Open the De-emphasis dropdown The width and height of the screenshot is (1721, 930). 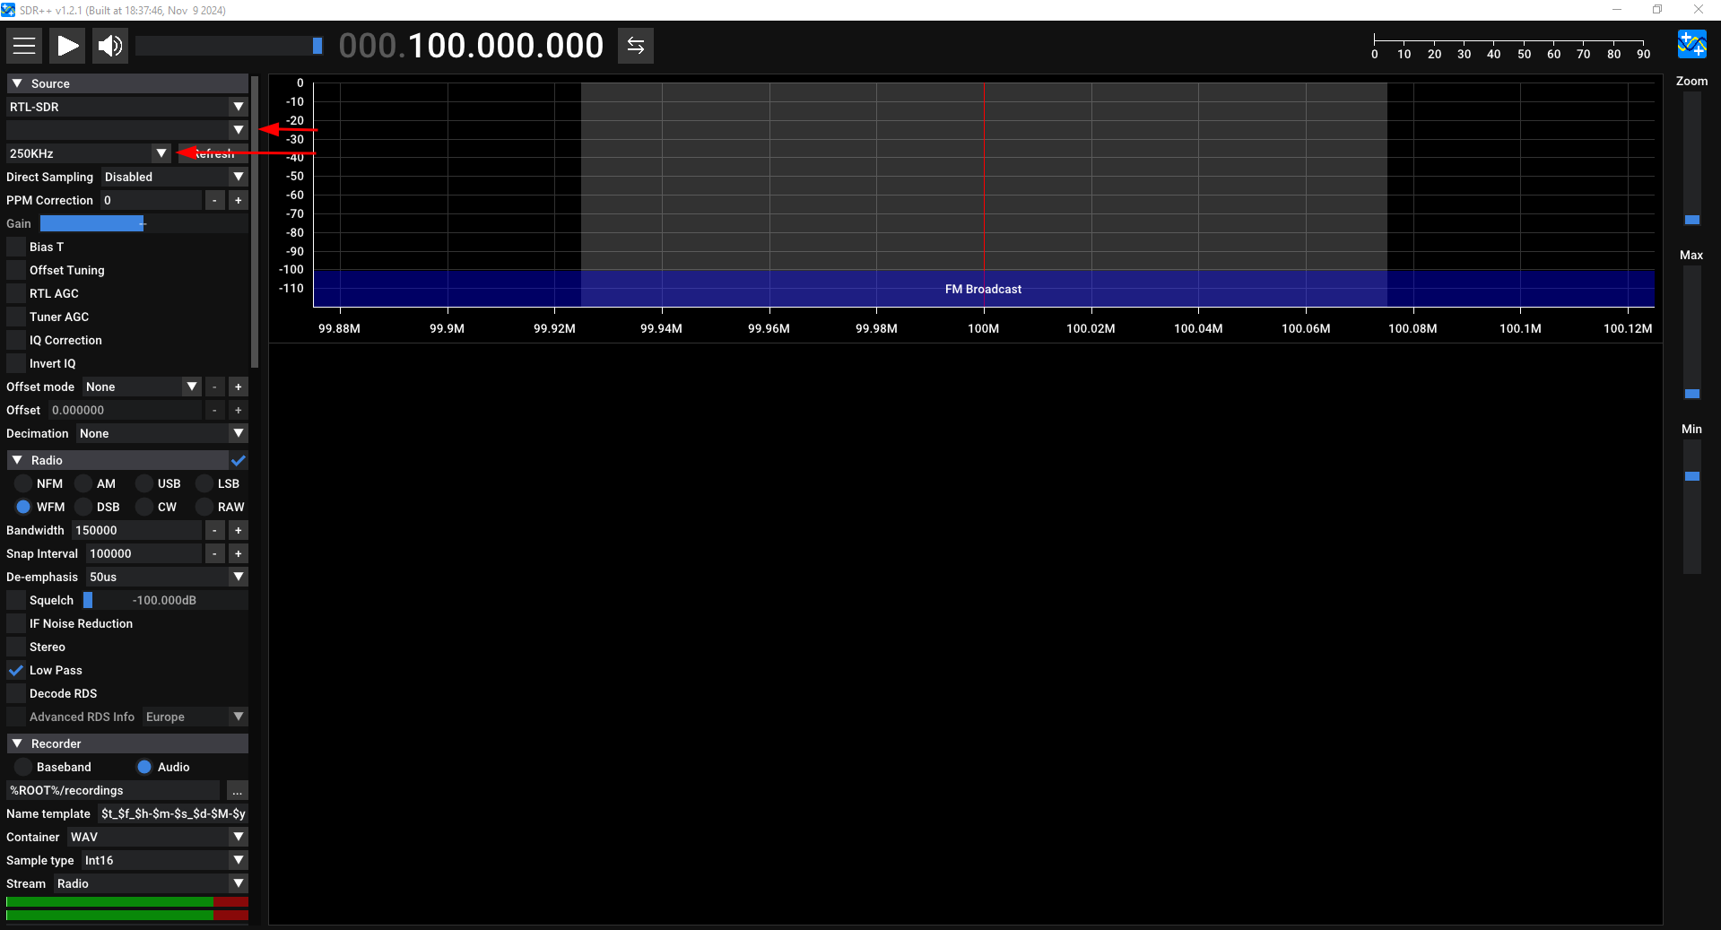pyautogui.click(x=167, y=577)
